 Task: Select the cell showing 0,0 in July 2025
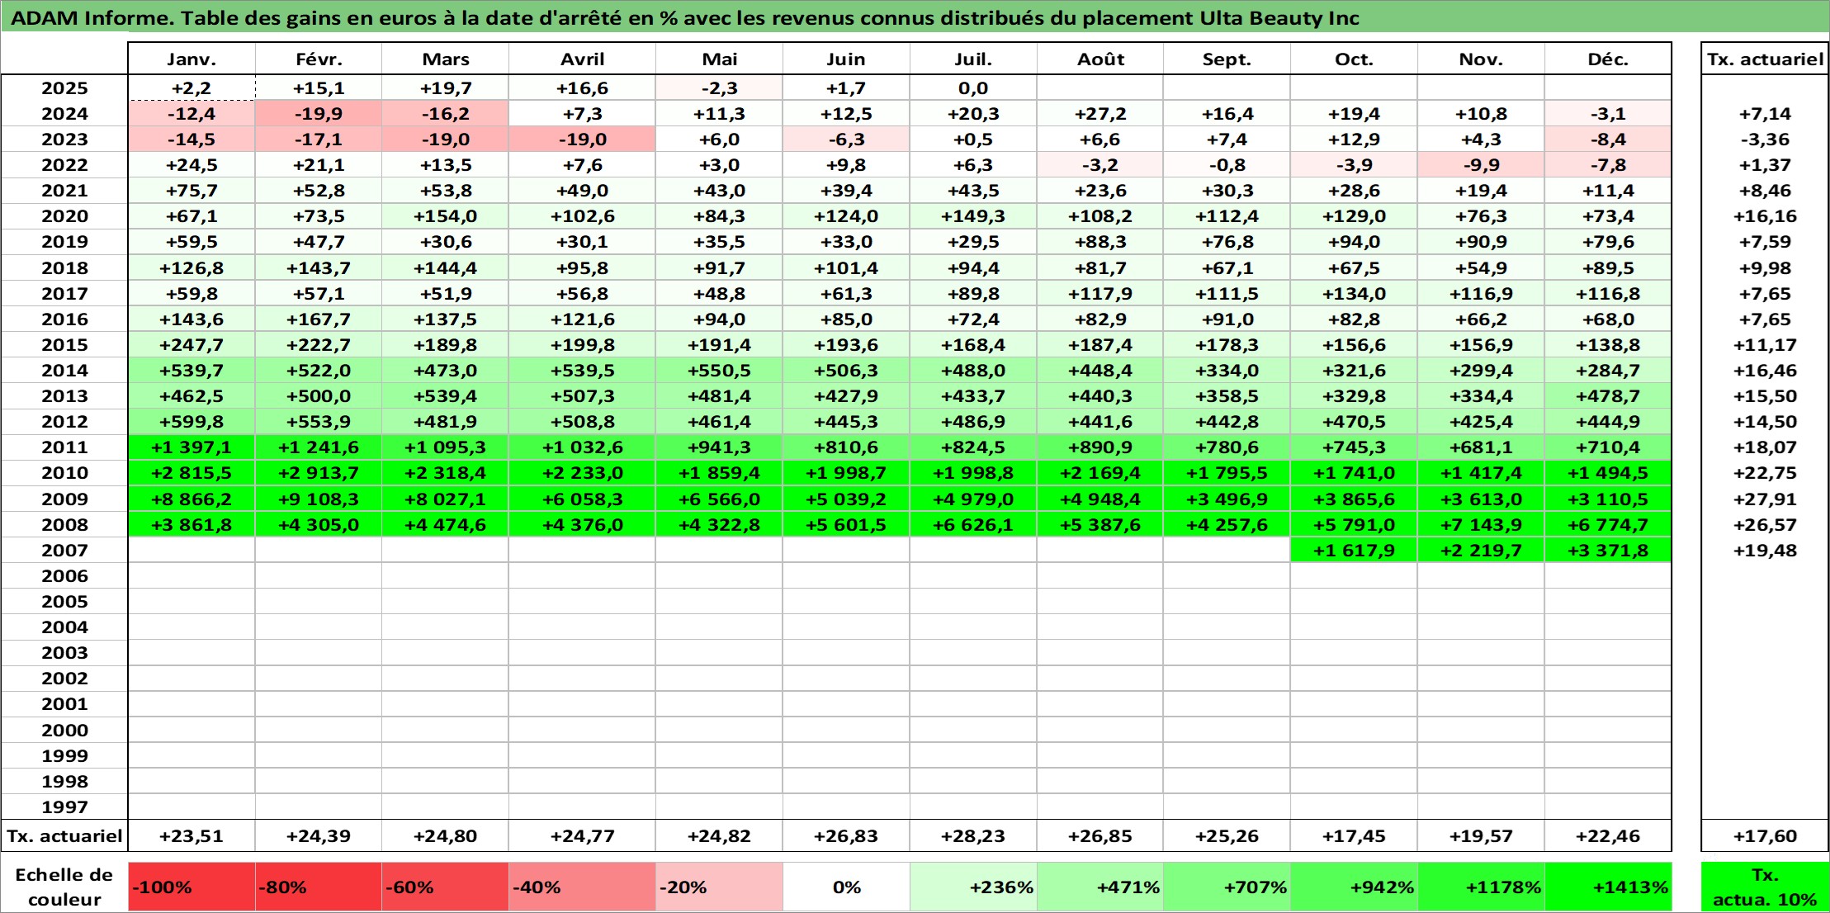point(973,88)
